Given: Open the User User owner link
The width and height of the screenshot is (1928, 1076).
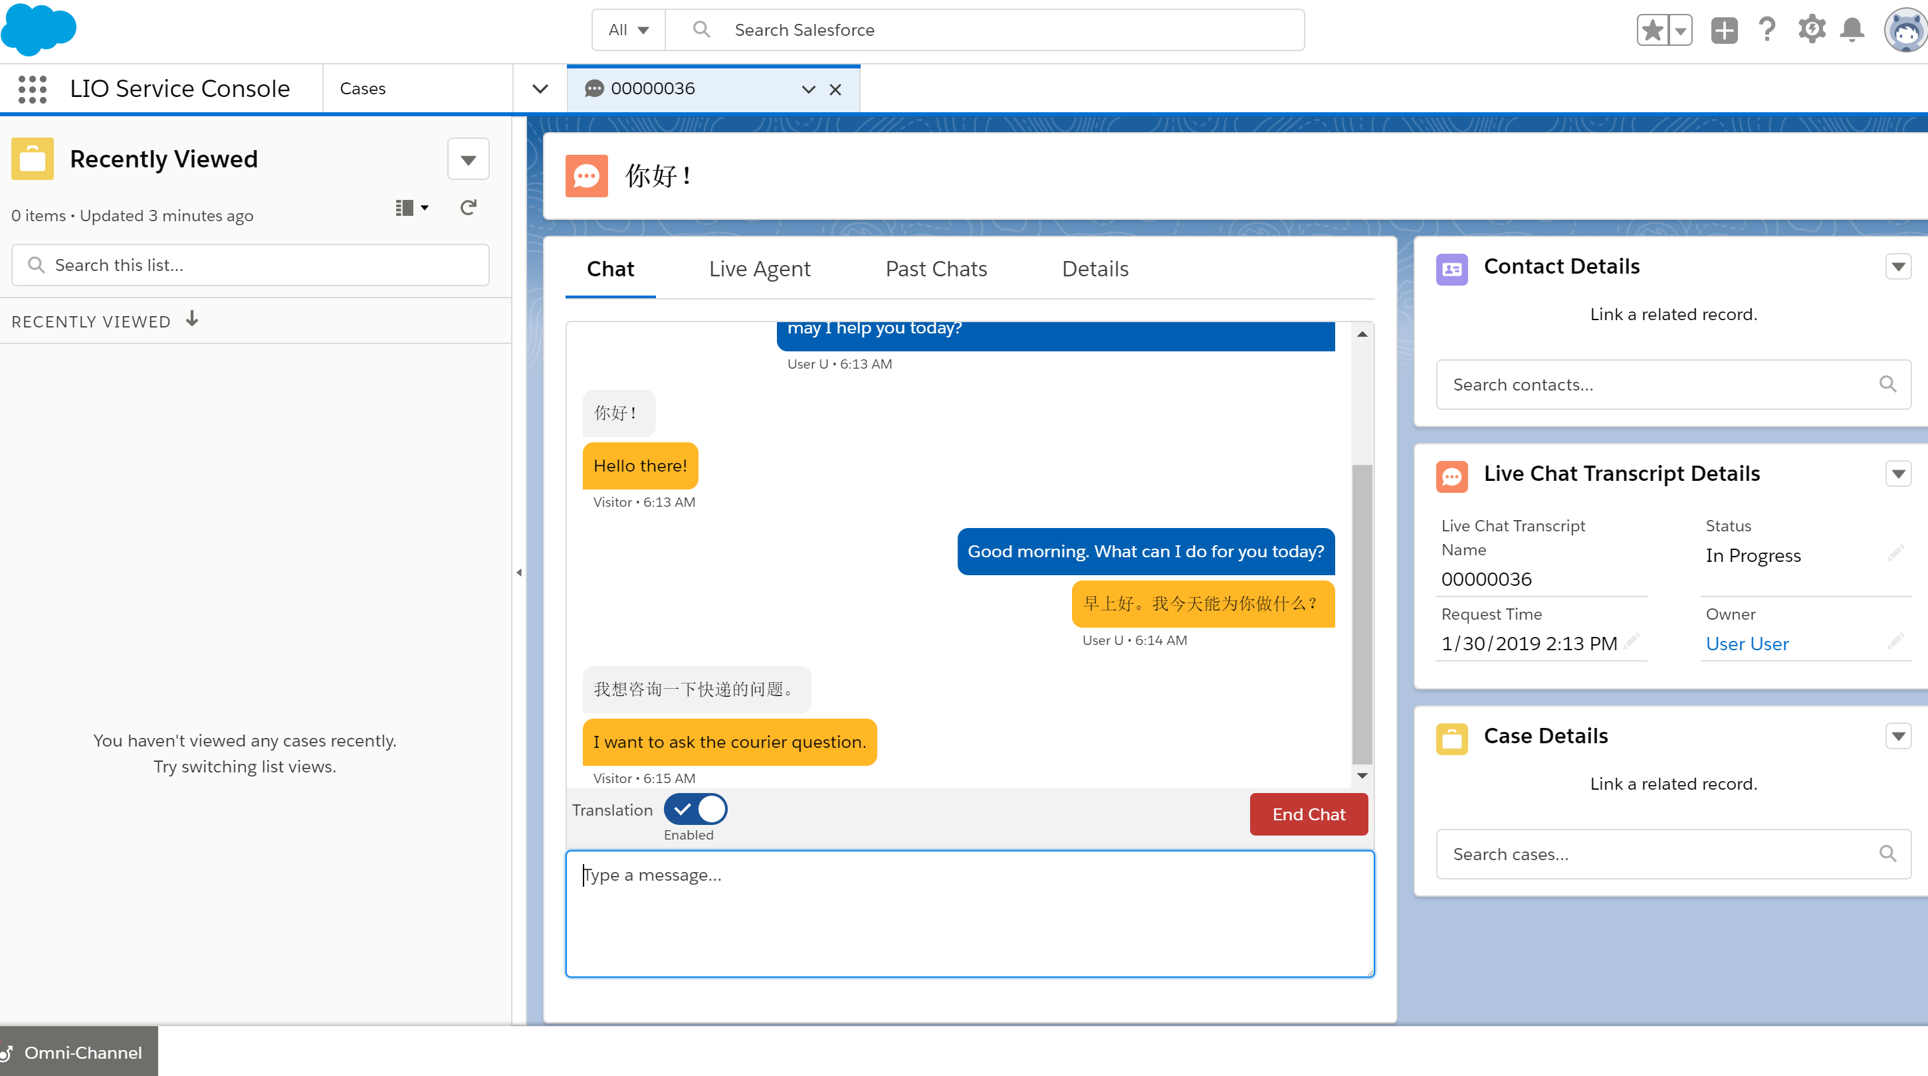Looking at the screenshot, I should point(1747,644).
